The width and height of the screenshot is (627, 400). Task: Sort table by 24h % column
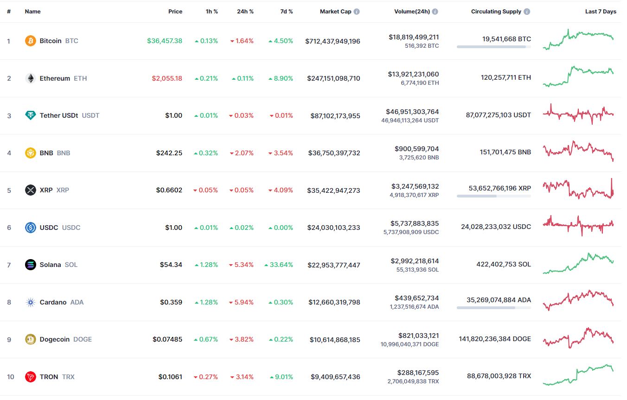point(245,12)
